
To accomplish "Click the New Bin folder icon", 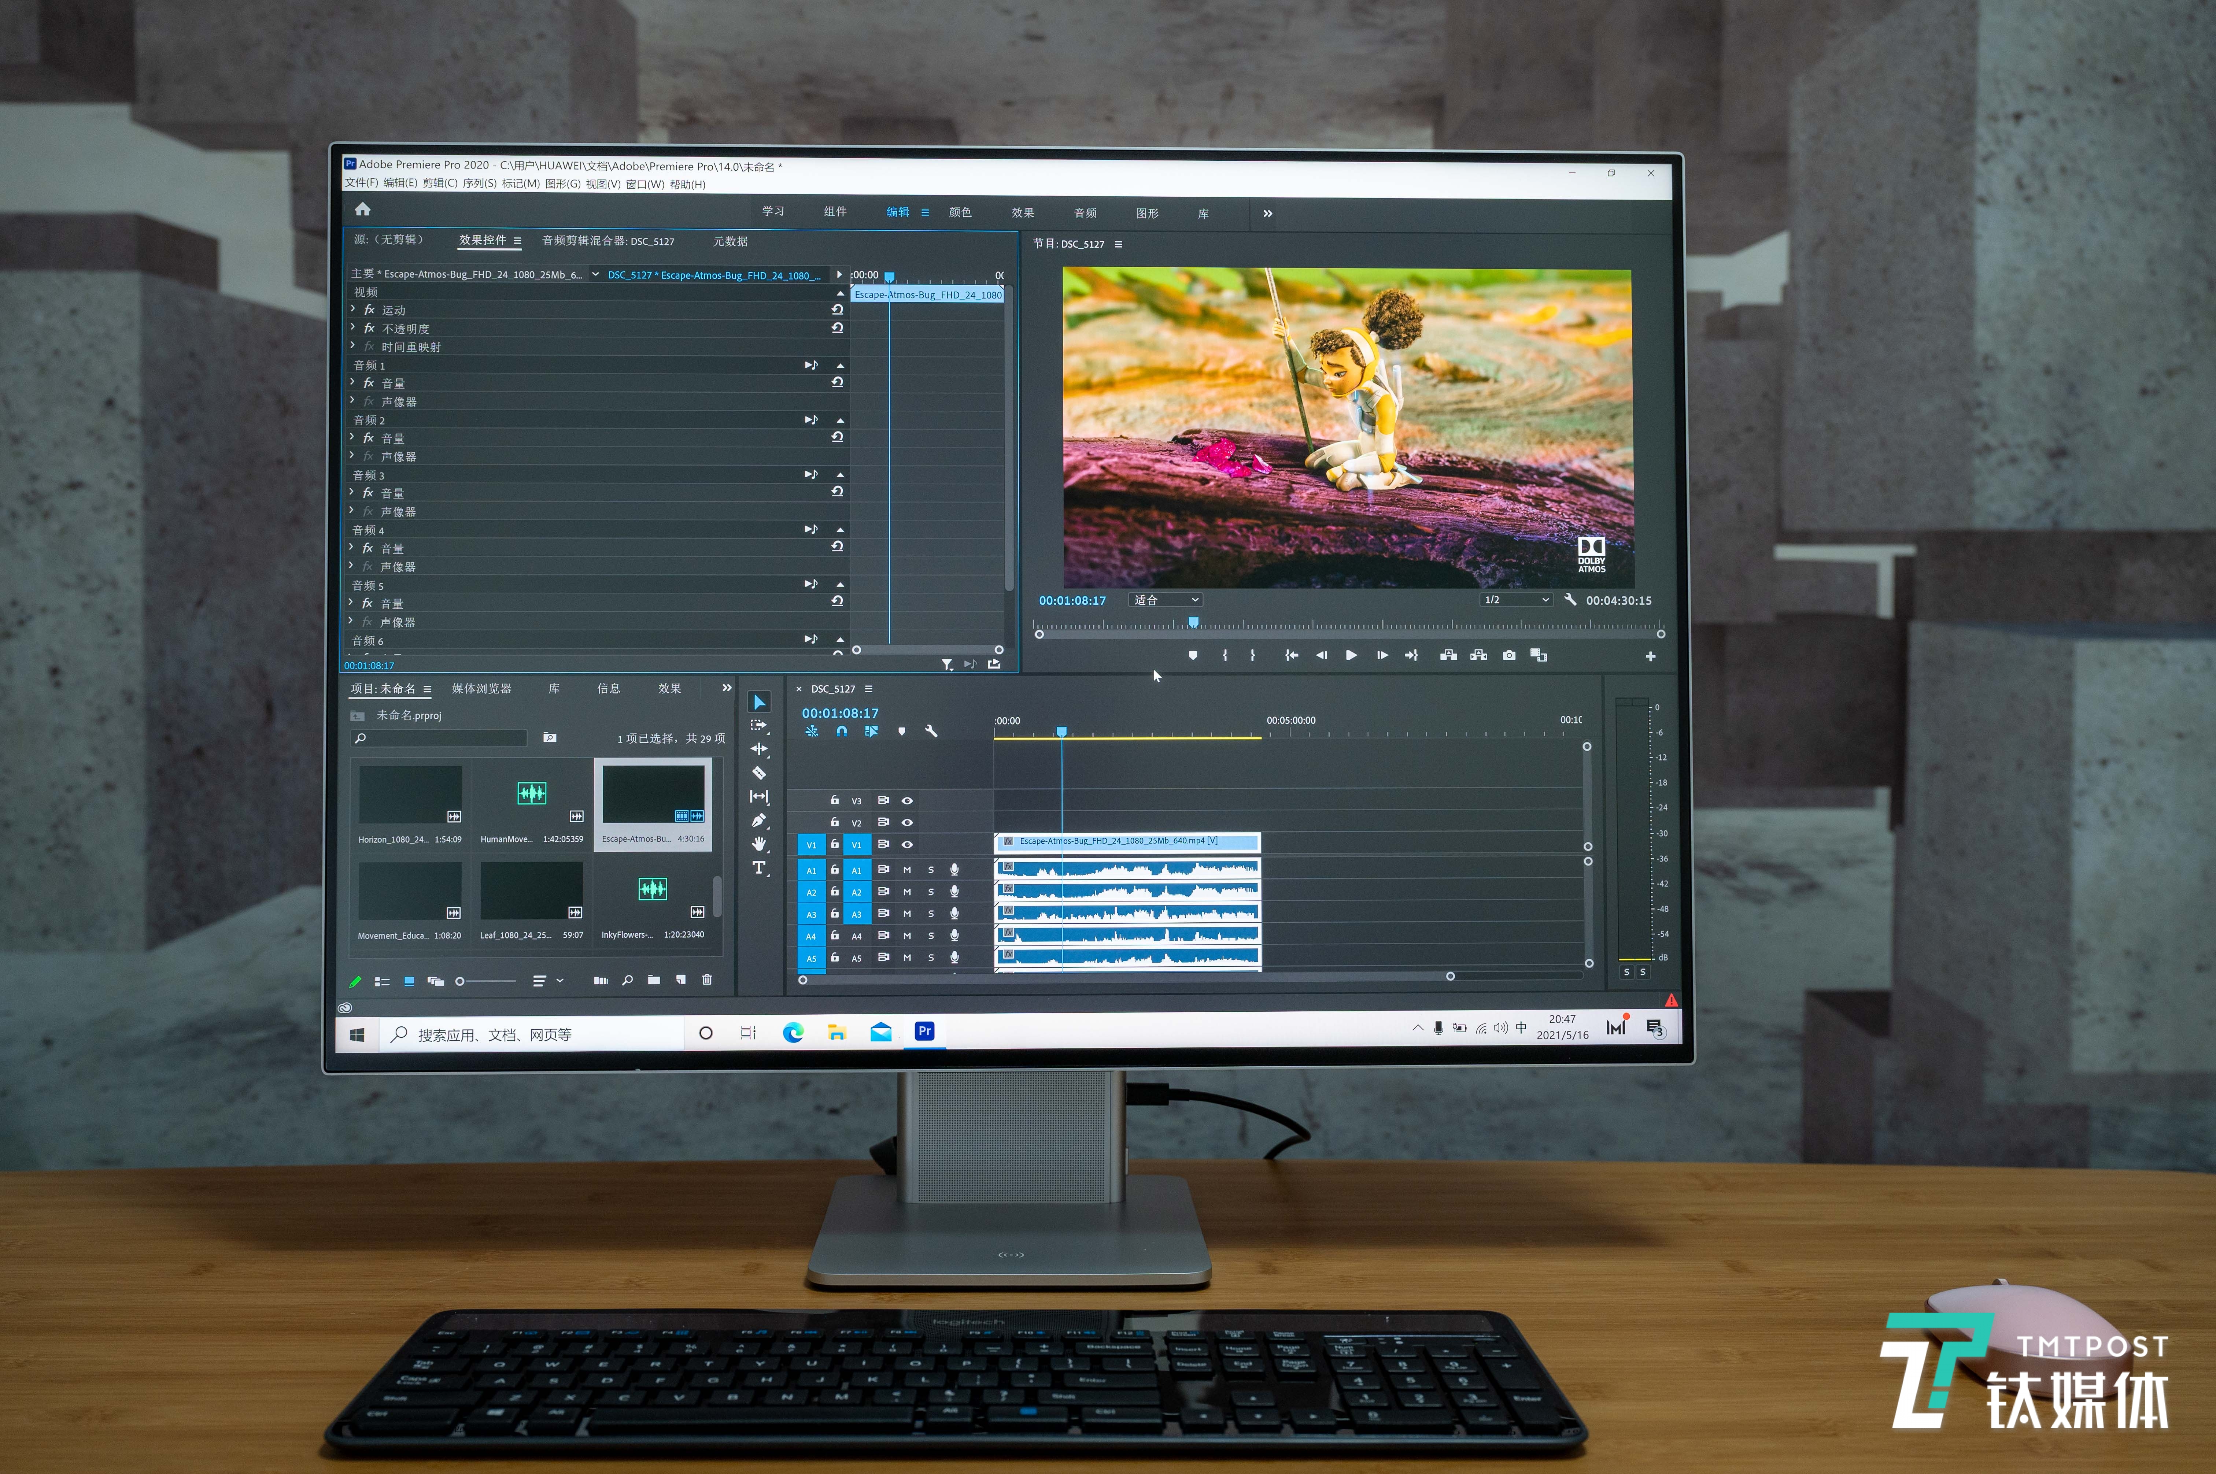I will pyautogui.click(x=653, y=981).
